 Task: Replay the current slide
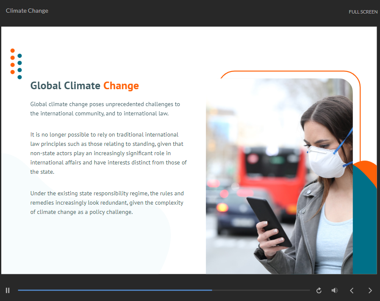(319, 290)
